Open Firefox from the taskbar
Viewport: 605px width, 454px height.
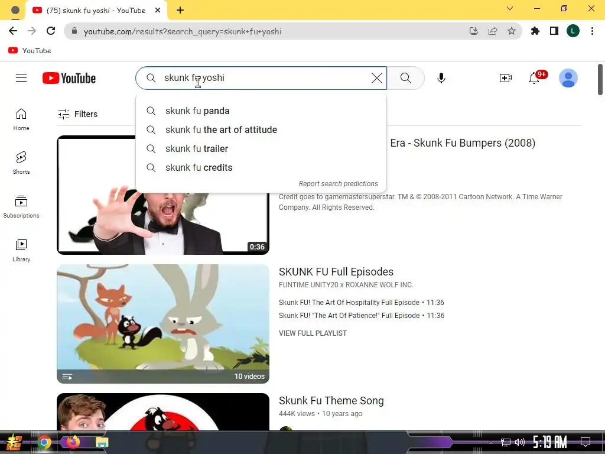(73, 442)
